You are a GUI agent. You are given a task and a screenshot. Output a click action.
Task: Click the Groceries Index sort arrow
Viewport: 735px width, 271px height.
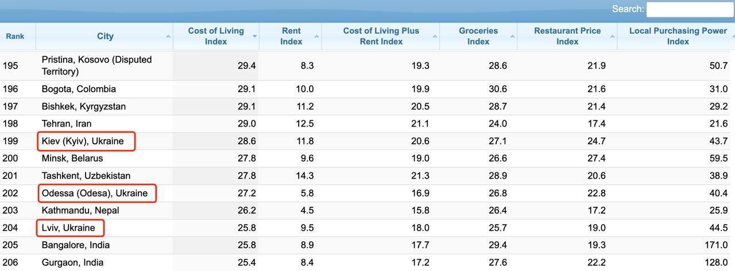(512, 37)
